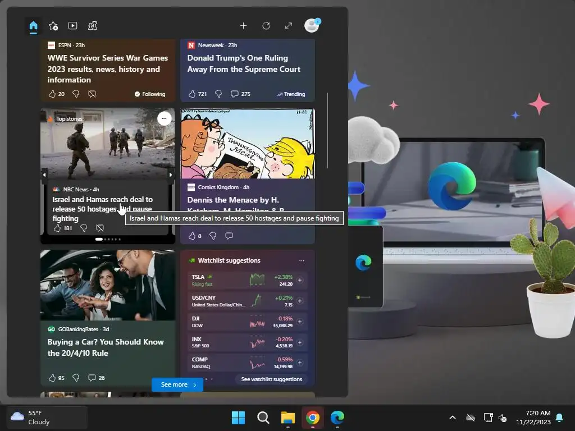Go to the next top story slide
Viewport: 575px width, 431px height.
(171, 175)
